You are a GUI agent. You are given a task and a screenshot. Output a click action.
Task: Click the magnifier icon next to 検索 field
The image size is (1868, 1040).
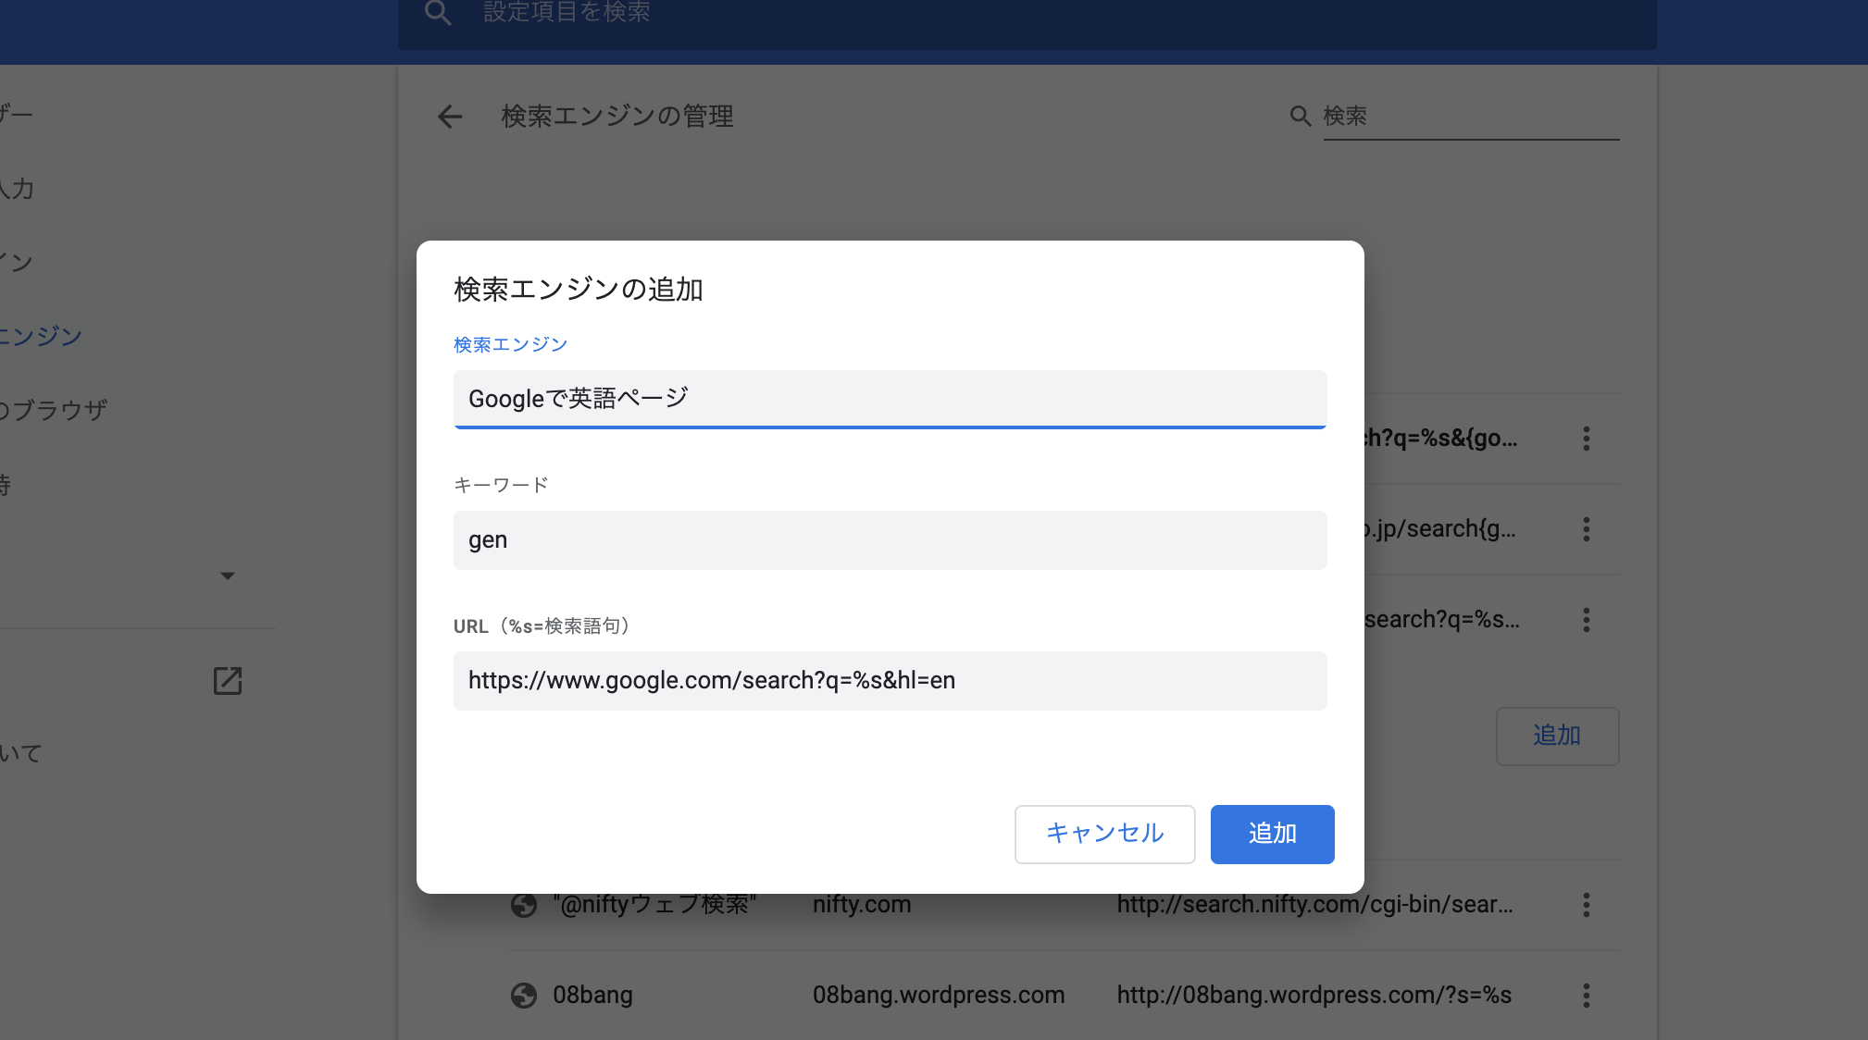[x=1301, y=116]
